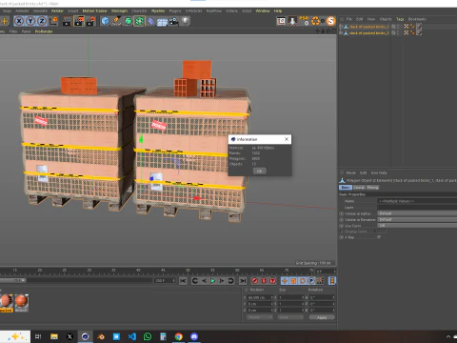The image size is (457, 343).
Task: Play the animation forwards
Action: (213, 281)
